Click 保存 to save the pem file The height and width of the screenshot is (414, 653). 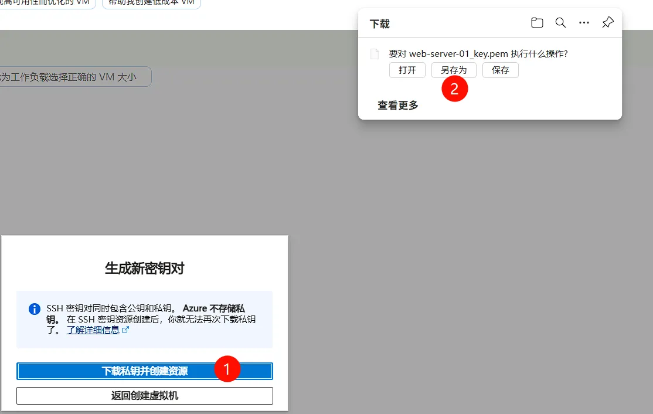(x=500, y=70)
